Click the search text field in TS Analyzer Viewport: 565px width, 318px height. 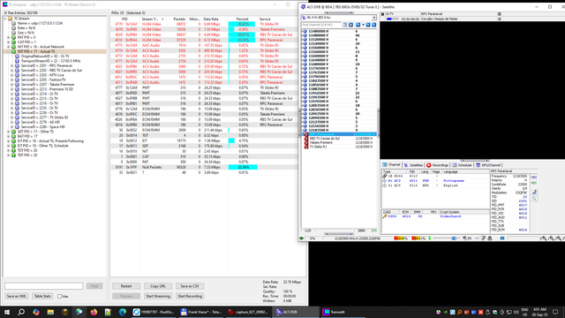point(43,286)
